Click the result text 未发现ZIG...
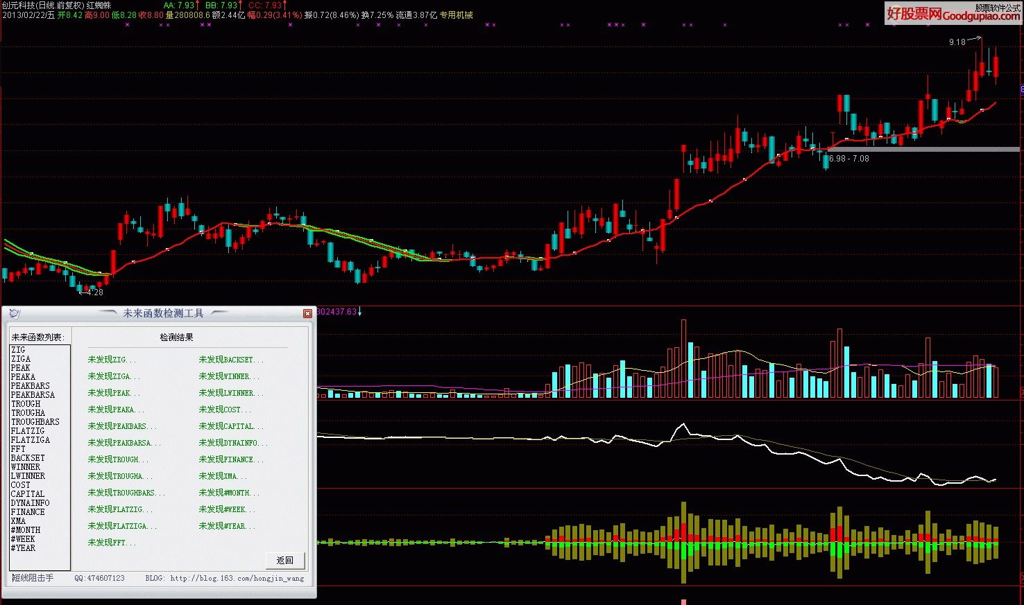Viewport: 1024px width, 605px height. pos(112,360)
